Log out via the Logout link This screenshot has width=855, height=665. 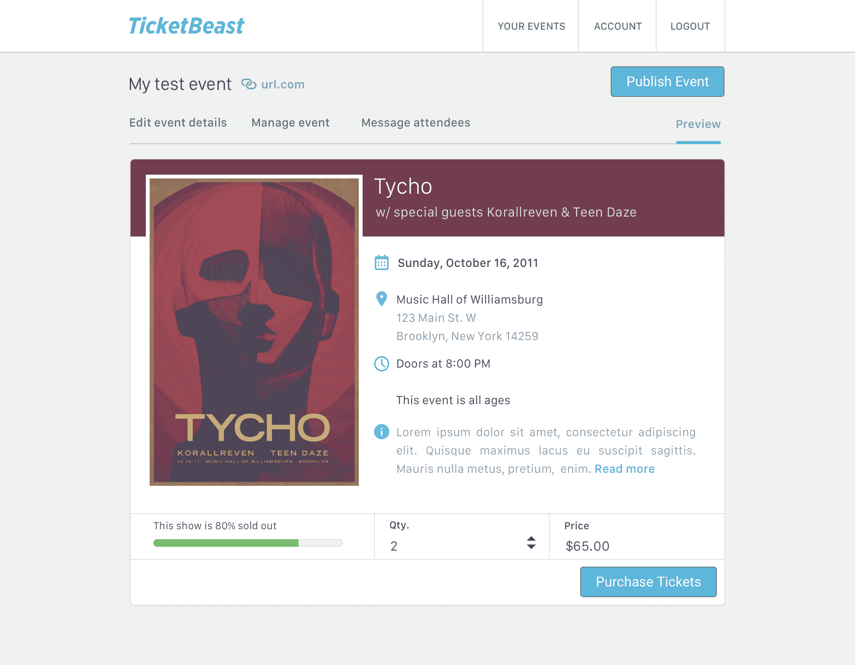690,26
